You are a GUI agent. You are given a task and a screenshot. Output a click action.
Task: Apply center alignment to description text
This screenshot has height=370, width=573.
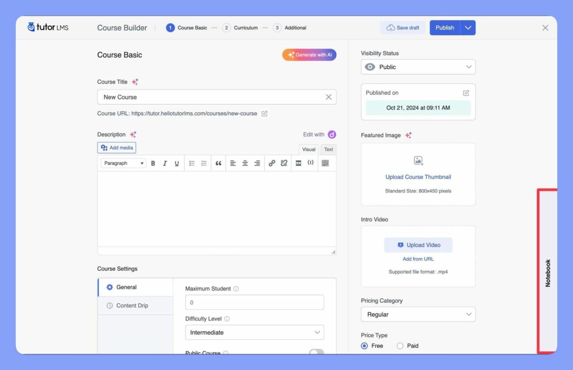pyautogui.click(x=245, y=163)
